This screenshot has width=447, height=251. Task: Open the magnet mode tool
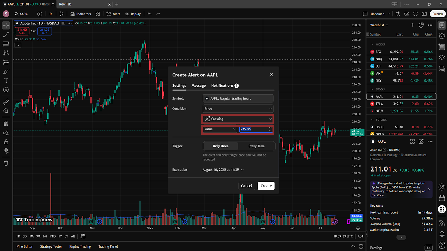[x=6, y=123]
